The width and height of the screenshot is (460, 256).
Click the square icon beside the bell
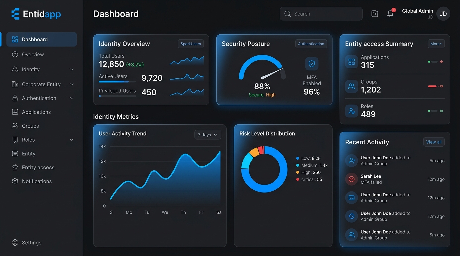(x=375, y=14)
